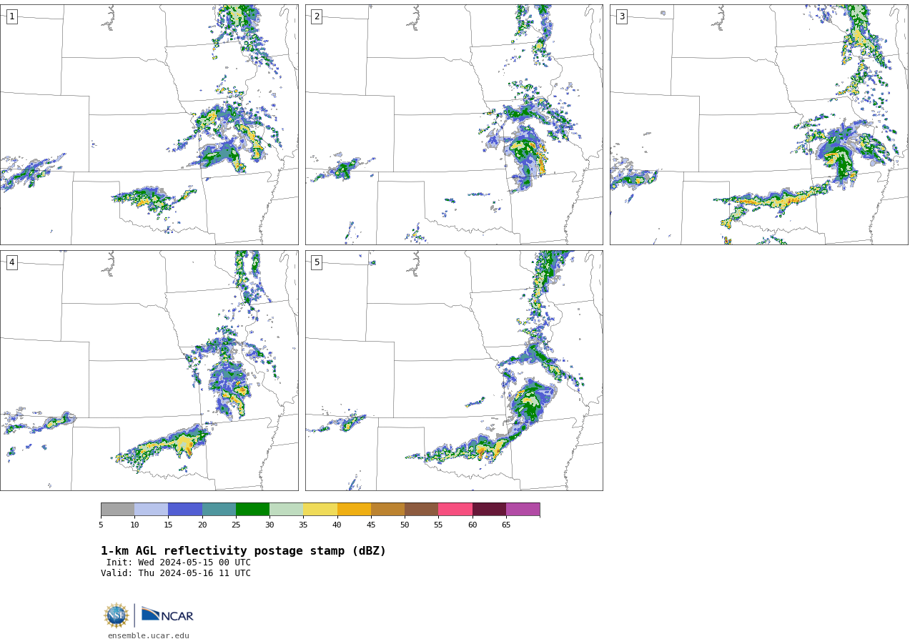Click the brown 50-55 dBZ swatch
This screenshot has height=644, width=915.
tap(421, 509)
